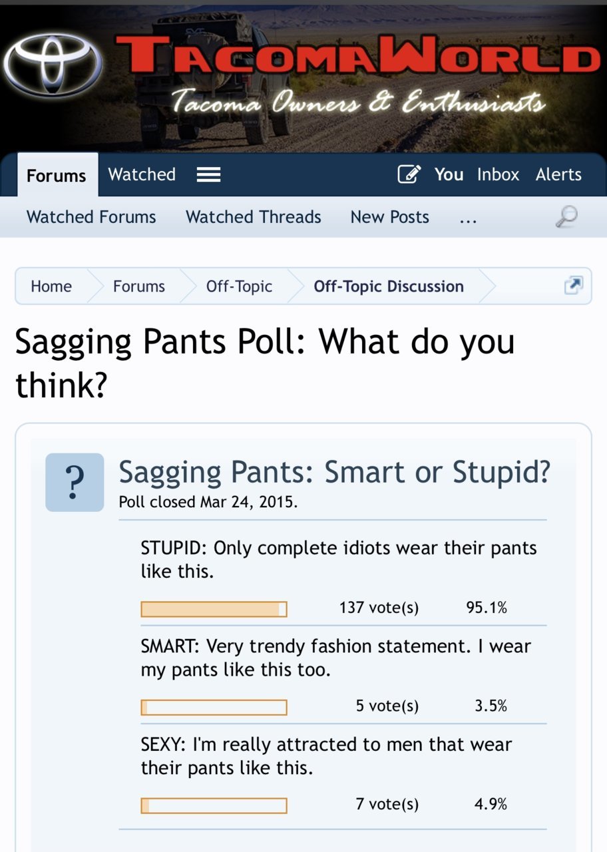Open the Inbox link

[498, 174]
